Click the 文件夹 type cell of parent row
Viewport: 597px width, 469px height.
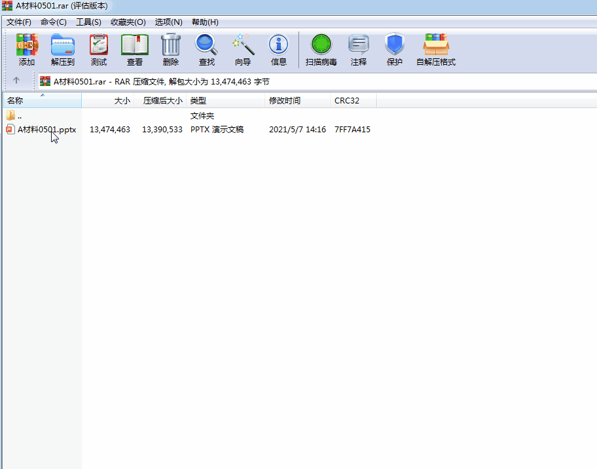click(x=202, y=115)
